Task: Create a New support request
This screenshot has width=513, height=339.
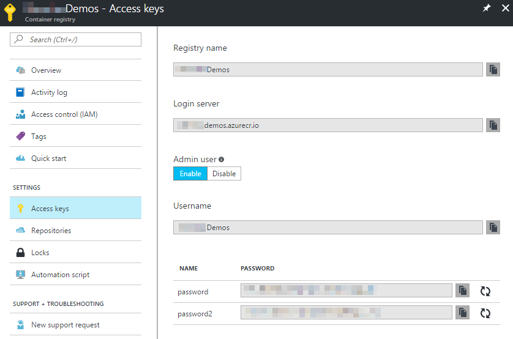Action: pos(75,324)
